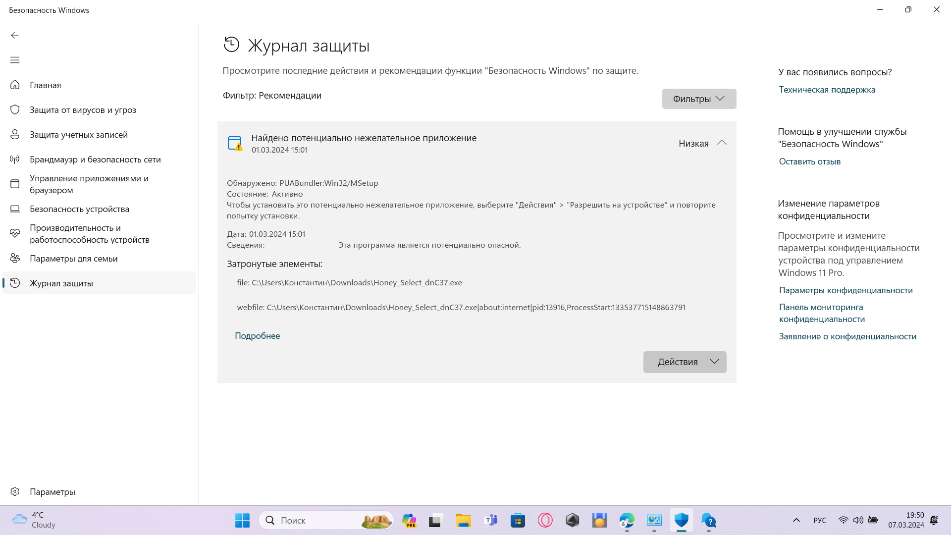
Task: Click the family options icon
Action: pyautogui.click(x=15, y=258)
